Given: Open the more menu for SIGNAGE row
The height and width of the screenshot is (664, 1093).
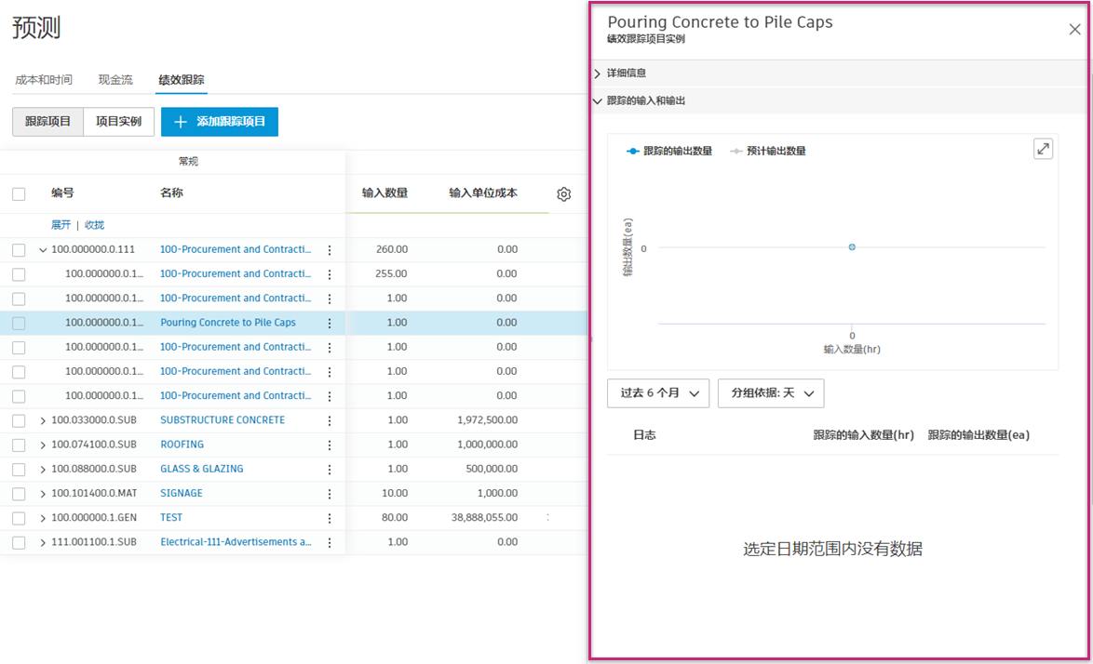Looking at the screenshot, I should pos(330,494).
